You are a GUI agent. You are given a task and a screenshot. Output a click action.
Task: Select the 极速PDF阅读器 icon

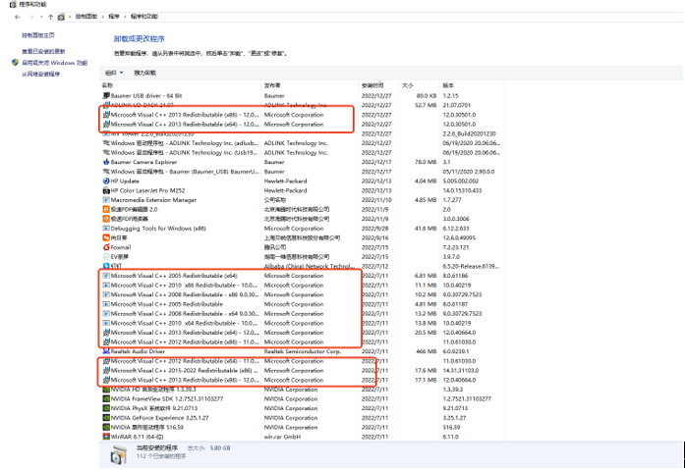click(x=106, y=219)
